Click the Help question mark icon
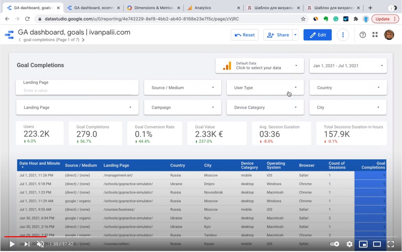This screenshot has width=402, height=252. pos(363,35)
